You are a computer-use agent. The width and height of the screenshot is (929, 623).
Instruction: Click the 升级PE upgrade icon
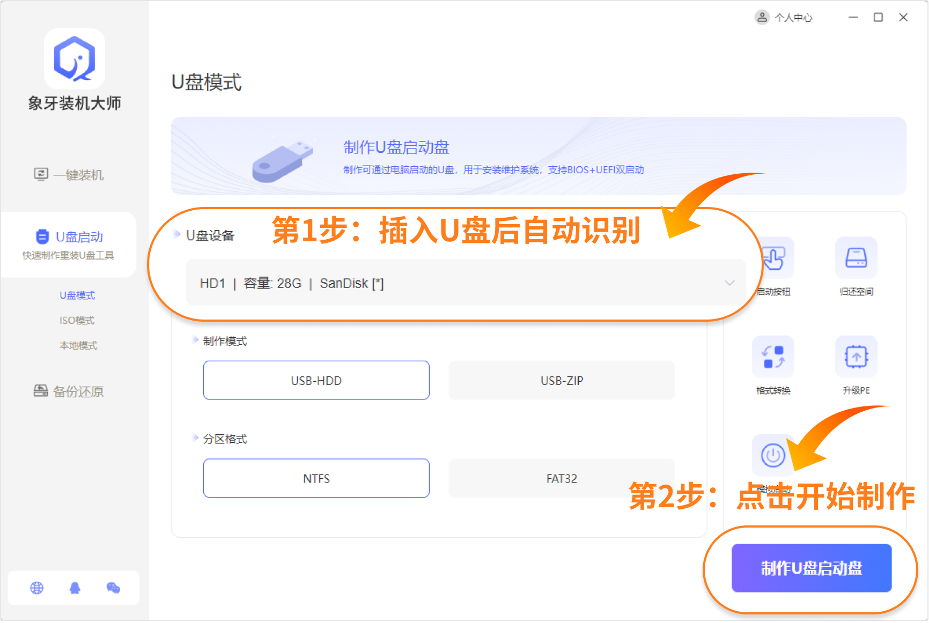pyautogui.click(x=856, y=357)
